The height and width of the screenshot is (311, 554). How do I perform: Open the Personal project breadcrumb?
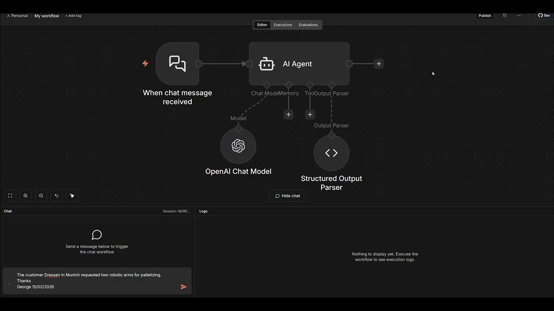[17, 16]
